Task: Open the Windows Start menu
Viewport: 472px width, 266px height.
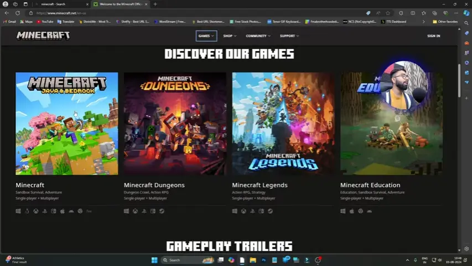Action: [154, 260]
